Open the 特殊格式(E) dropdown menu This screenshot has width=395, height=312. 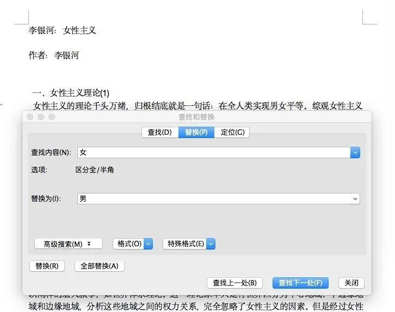tap(189, 244)
